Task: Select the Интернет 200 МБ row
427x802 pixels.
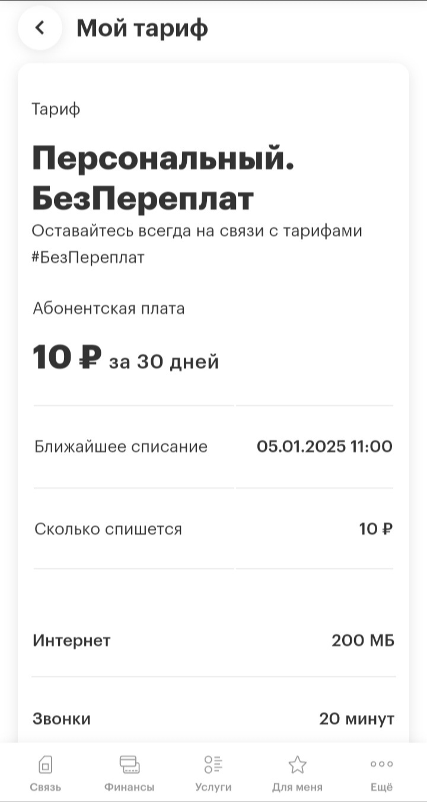Action: [x=213, y=641]
